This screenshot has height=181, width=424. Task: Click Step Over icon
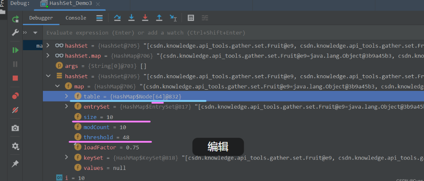point(117,18)
